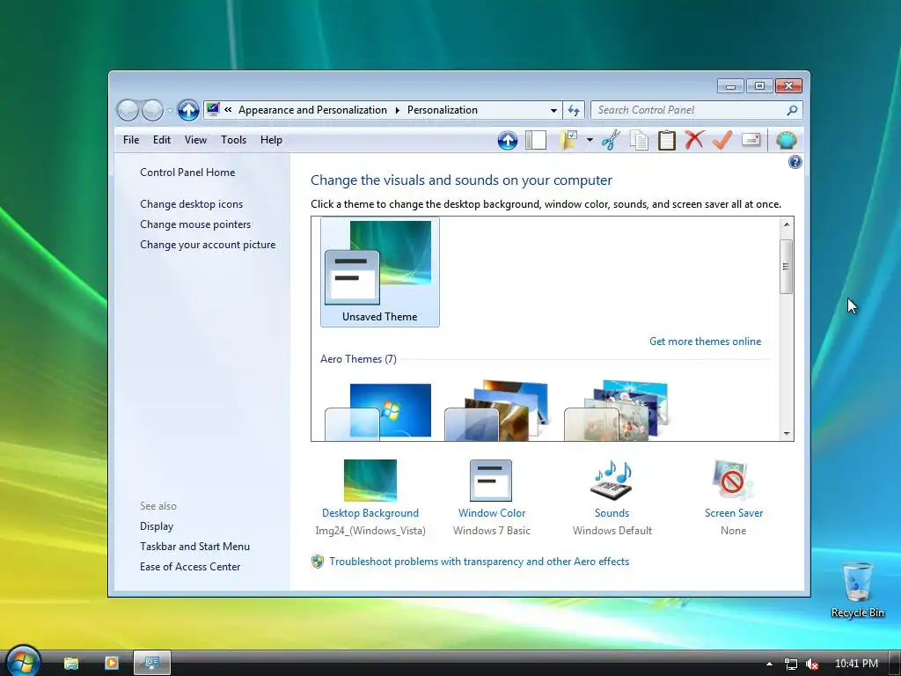Click Change your account picture link
The image size is (901, 676).
pyautogui.click(x=208, y=245)
